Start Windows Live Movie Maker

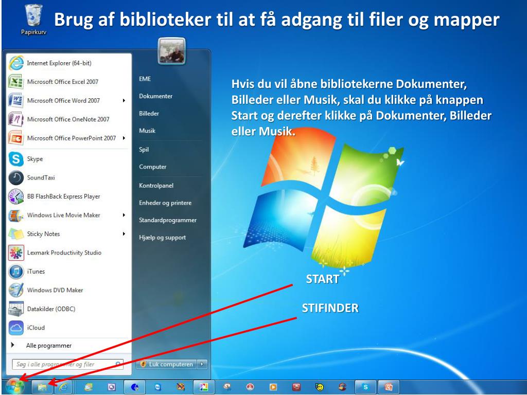click(x=64, y=216)
